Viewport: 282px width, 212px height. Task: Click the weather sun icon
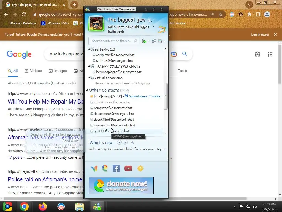(x=140, y=168)
